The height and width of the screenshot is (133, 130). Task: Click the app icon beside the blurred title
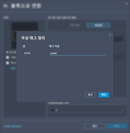coord(6,6)
